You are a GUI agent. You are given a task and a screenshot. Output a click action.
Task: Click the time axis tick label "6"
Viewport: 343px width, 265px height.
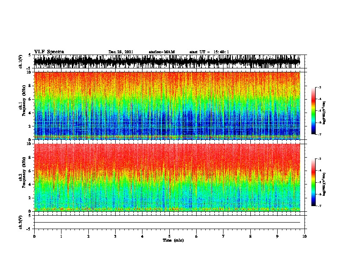(197, 236)
